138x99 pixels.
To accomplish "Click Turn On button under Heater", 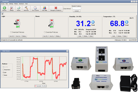I will pos(51,36).
